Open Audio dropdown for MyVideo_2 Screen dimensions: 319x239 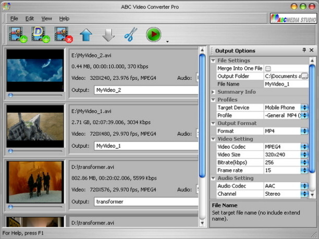tap(197, 78)
